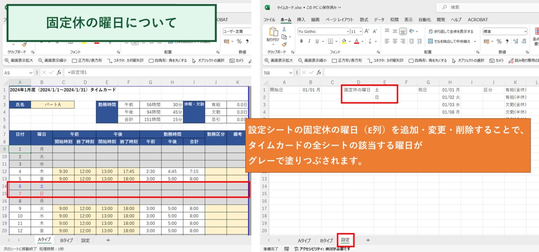The image size is (539, 252).
Task: Click the 検索 search box in title bar
Action: coord(488,7)
